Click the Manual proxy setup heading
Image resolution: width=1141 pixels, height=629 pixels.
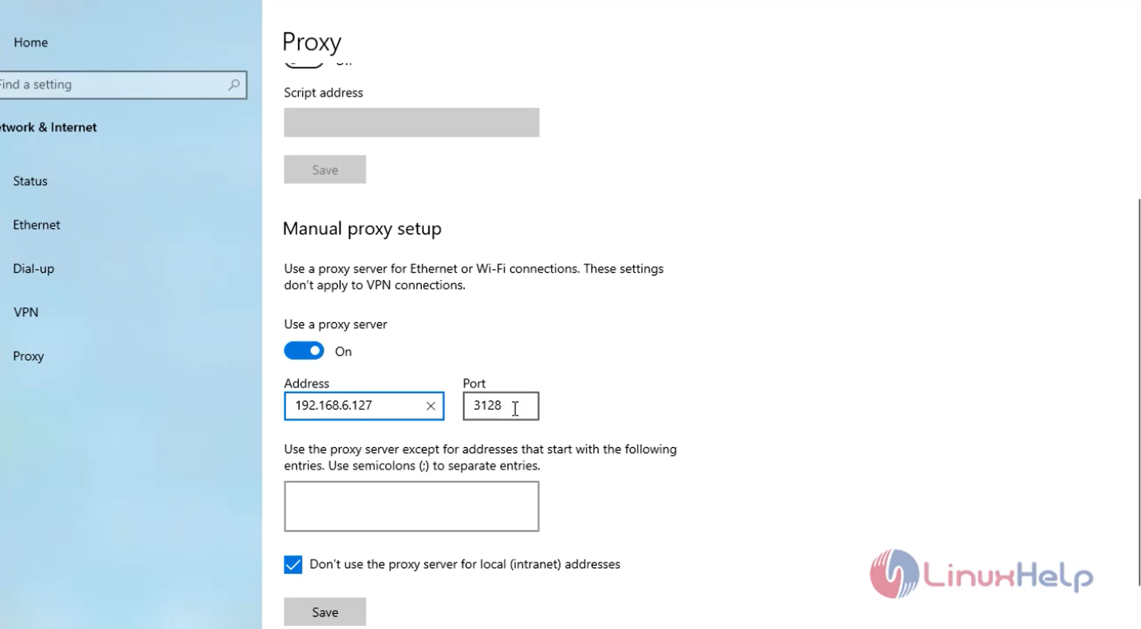coord(362,229)
